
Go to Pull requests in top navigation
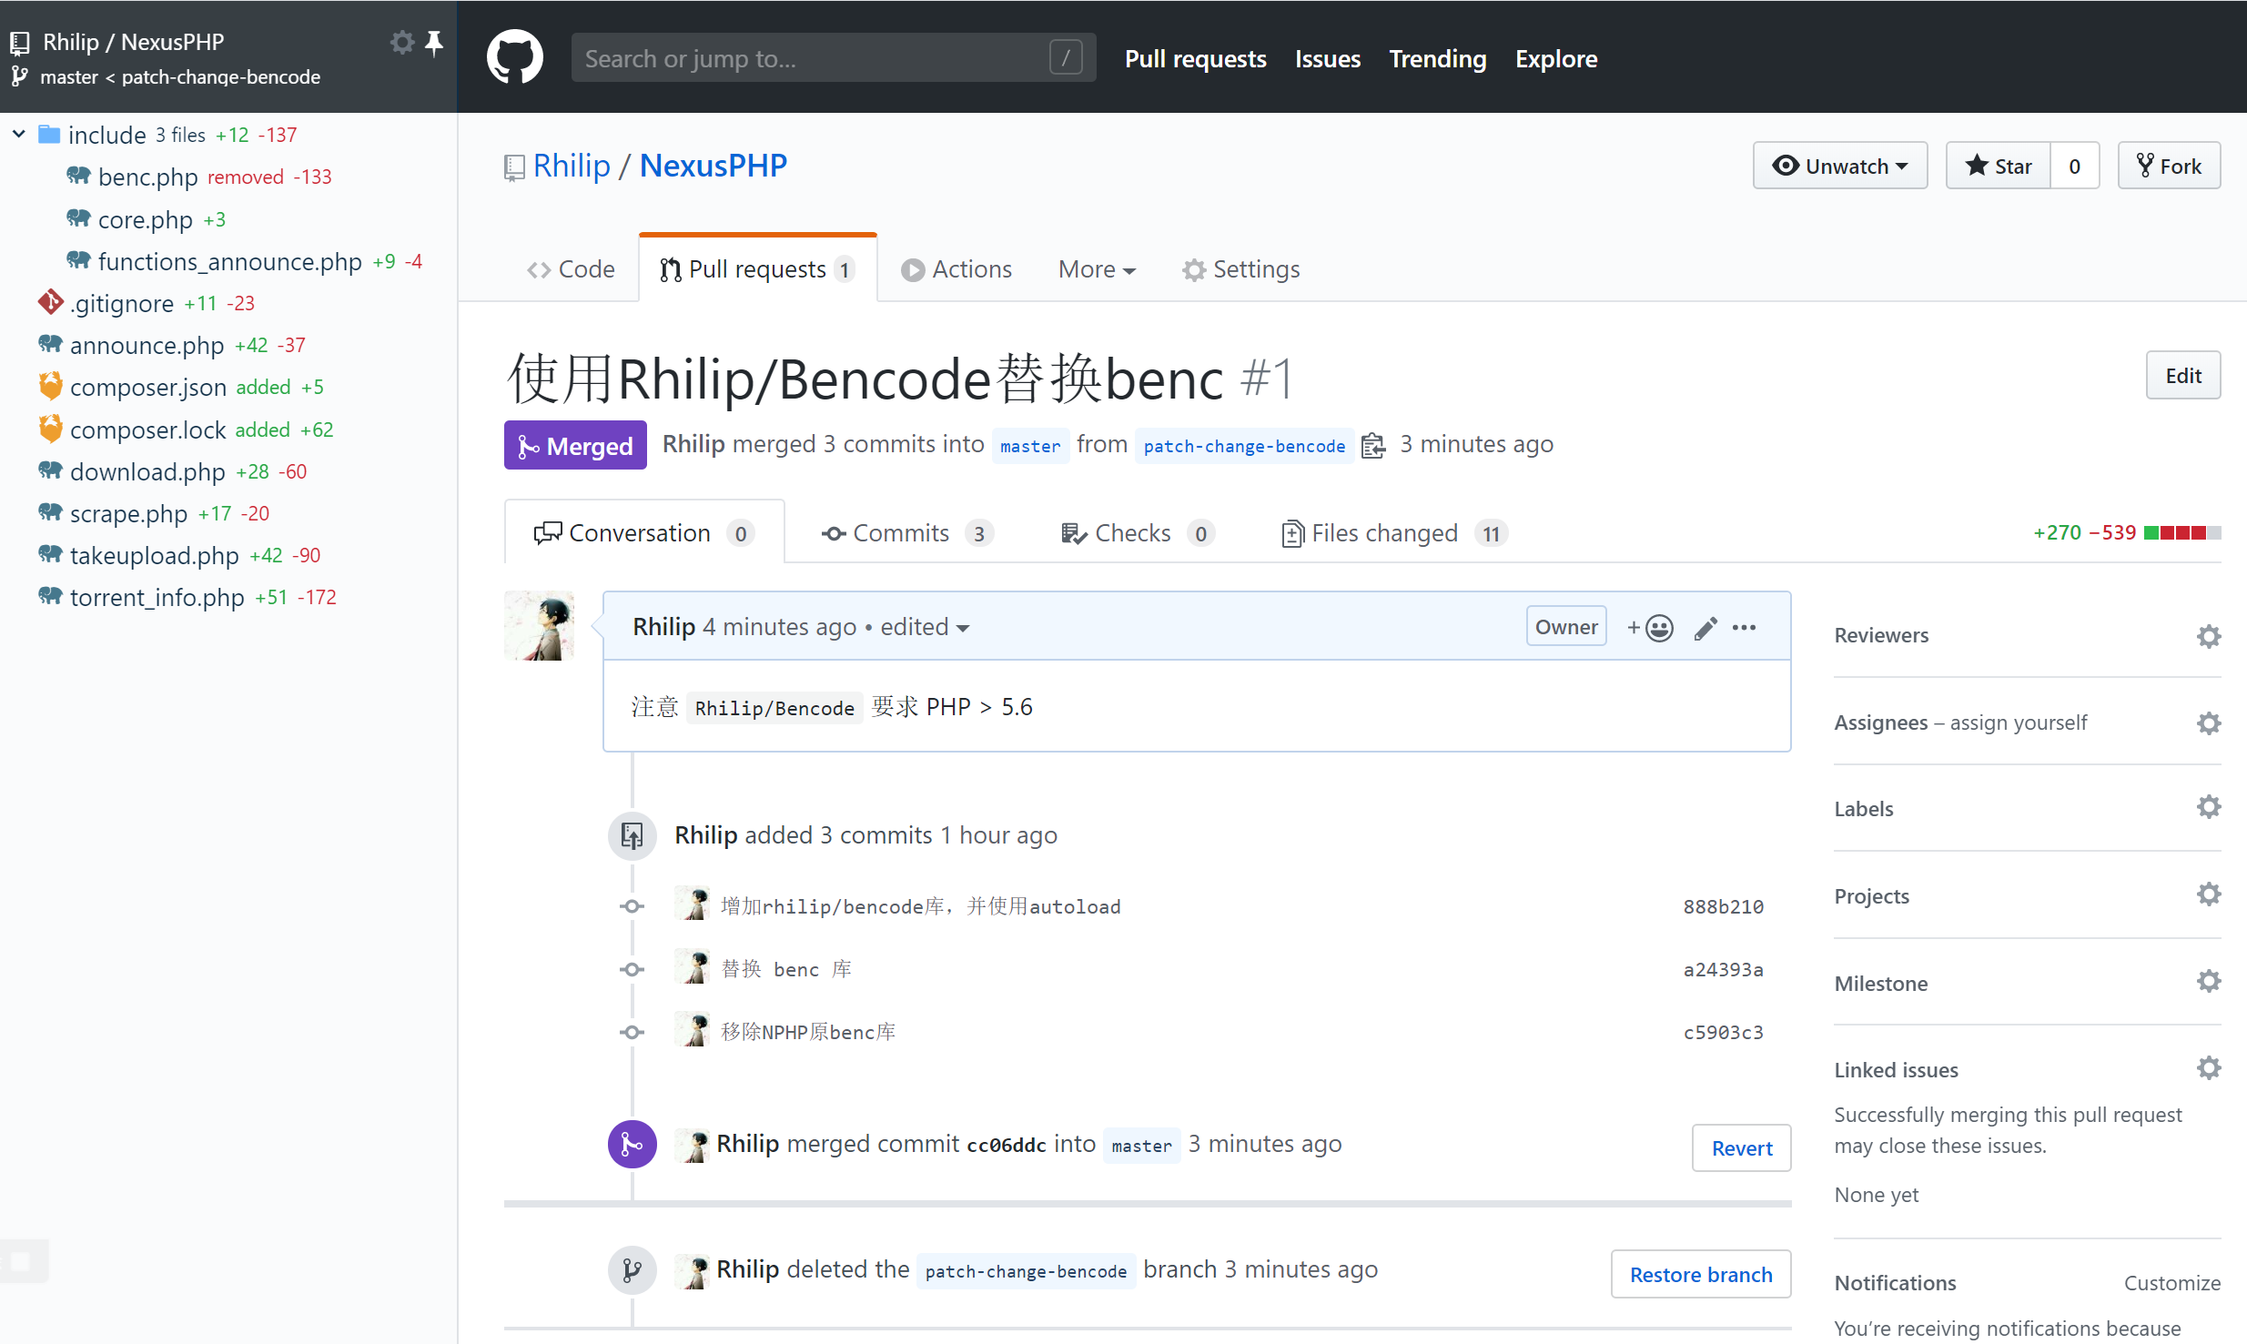(x=1195, y=58)
